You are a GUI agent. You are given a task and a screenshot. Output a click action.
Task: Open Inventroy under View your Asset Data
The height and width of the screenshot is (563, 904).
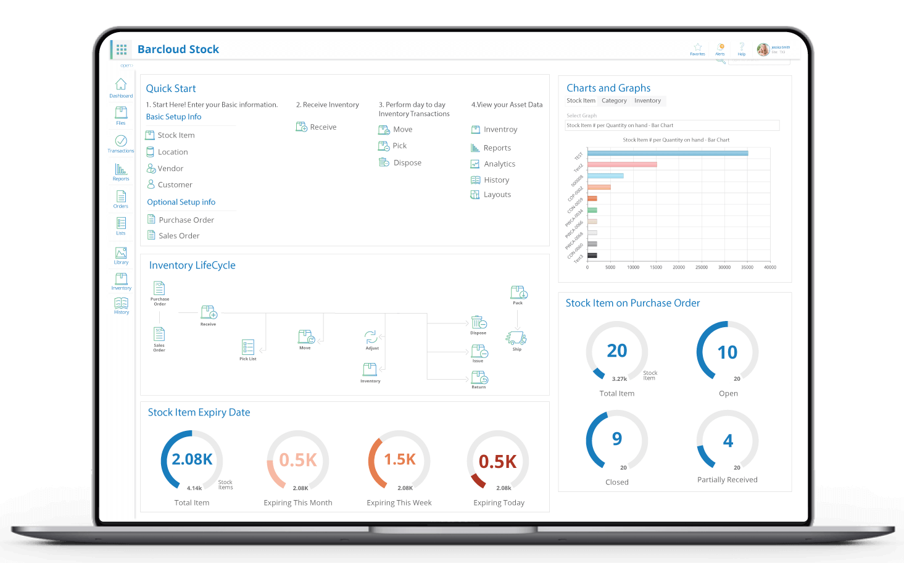click(494, 130)
